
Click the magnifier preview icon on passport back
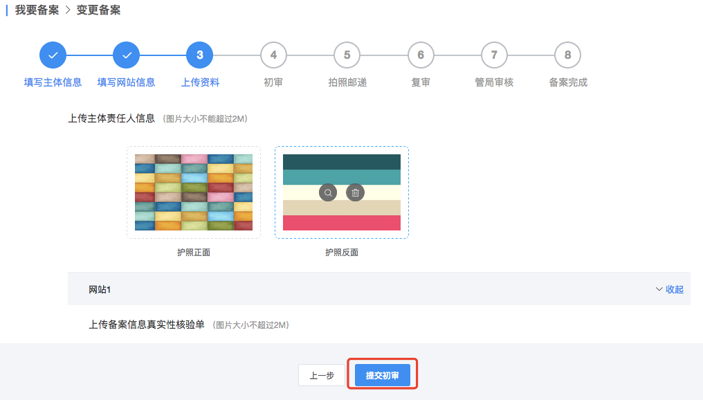[x=328, y=192]
